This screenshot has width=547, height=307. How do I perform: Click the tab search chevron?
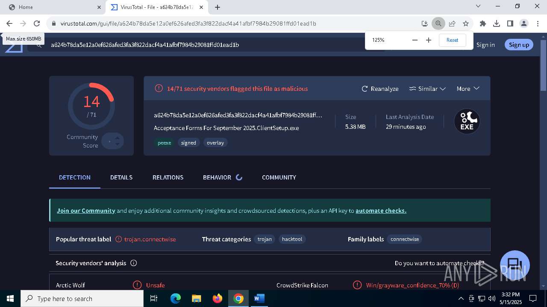click(x=478, y=6)
